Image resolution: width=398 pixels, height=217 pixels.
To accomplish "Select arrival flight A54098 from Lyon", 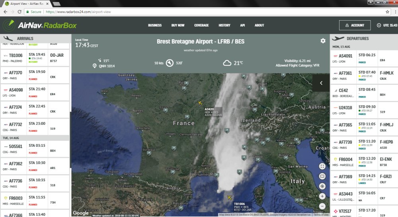I will (x=35, y=92).
